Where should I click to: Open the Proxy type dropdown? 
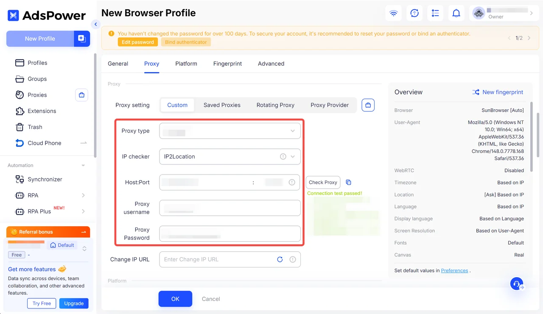[x=230, y=131]
